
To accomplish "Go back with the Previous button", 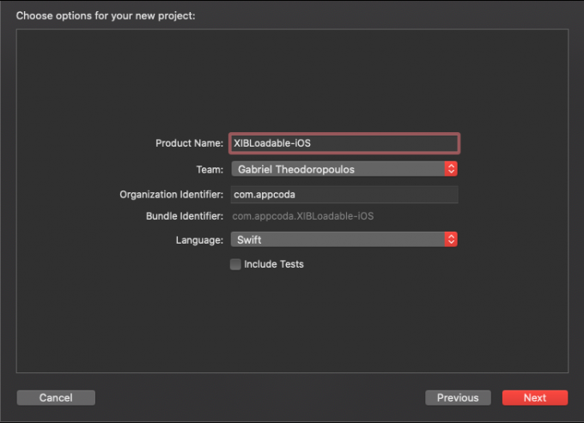I will (458, 397).
